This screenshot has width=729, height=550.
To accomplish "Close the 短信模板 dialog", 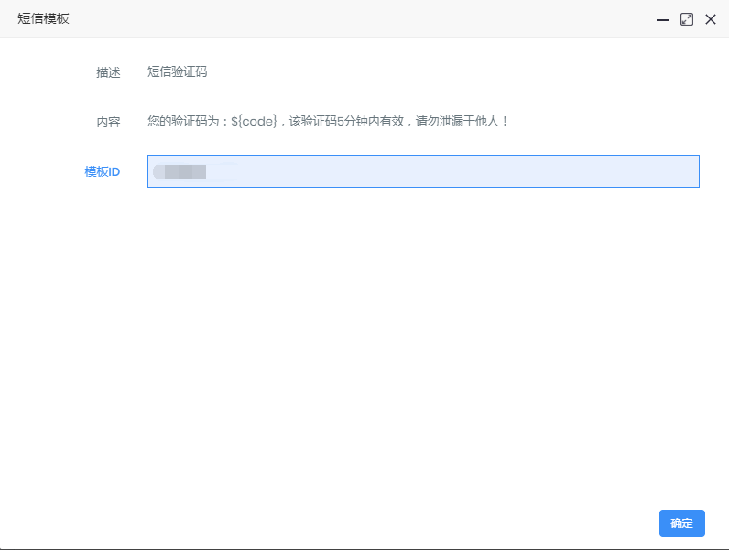I will coord(710,19).
